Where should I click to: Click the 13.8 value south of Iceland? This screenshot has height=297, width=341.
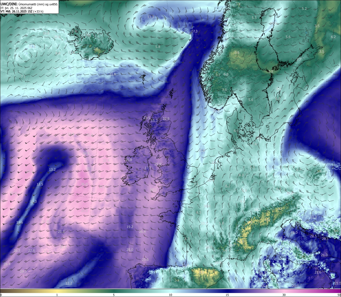113,74
